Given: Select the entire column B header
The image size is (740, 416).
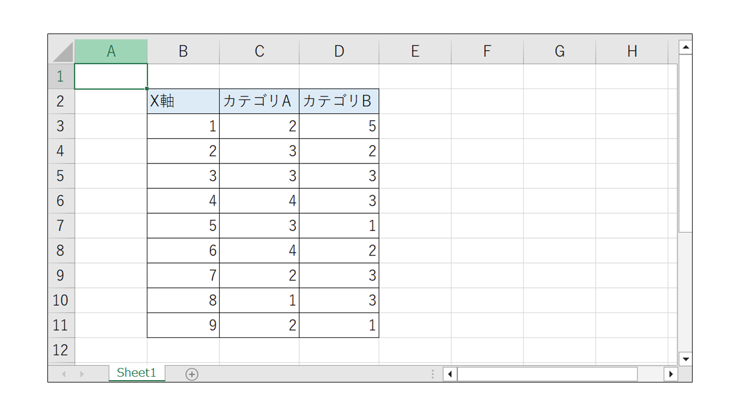Looking at the screenshot, I should (x=183, y=51).
